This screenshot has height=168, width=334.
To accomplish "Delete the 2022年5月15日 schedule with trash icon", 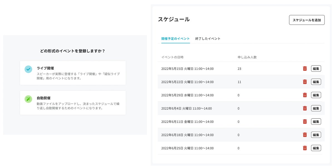I will point(305,68).
